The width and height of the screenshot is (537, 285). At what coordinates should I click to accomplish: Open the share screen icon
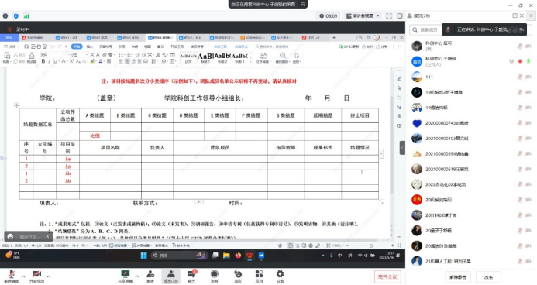point(126,276)
